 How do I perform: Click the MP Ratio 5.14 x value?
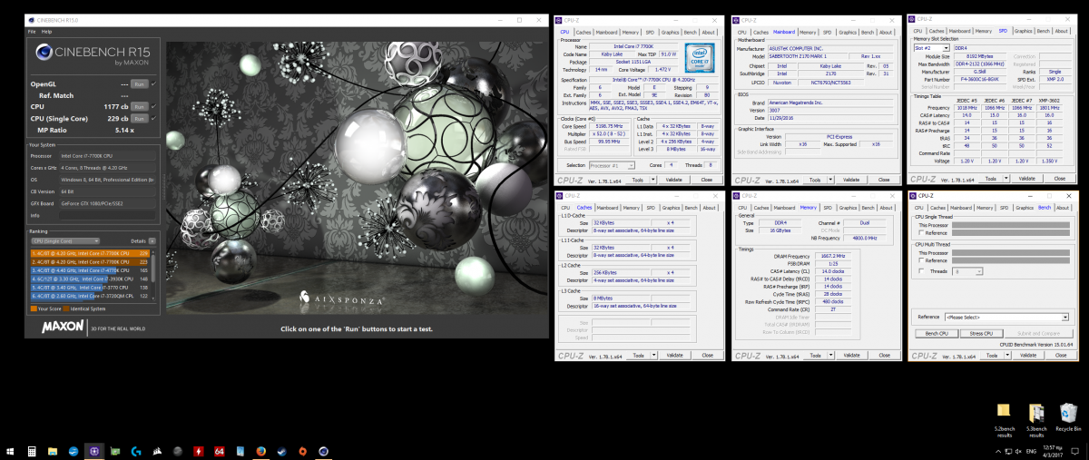tap(124, 131)
